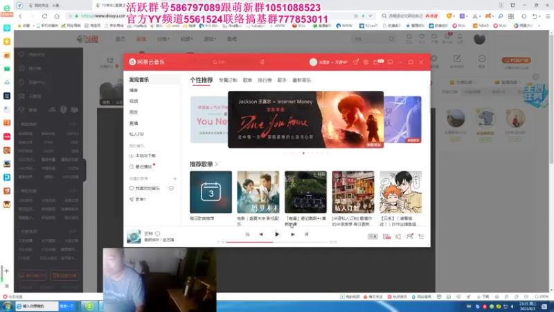554x312 pixels.
Task: Select the 最新音乐 tab
Action: click(x=302, y=80)
